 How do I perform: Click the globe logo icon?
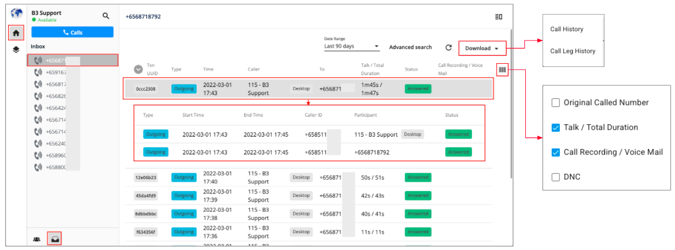point(17,15)
